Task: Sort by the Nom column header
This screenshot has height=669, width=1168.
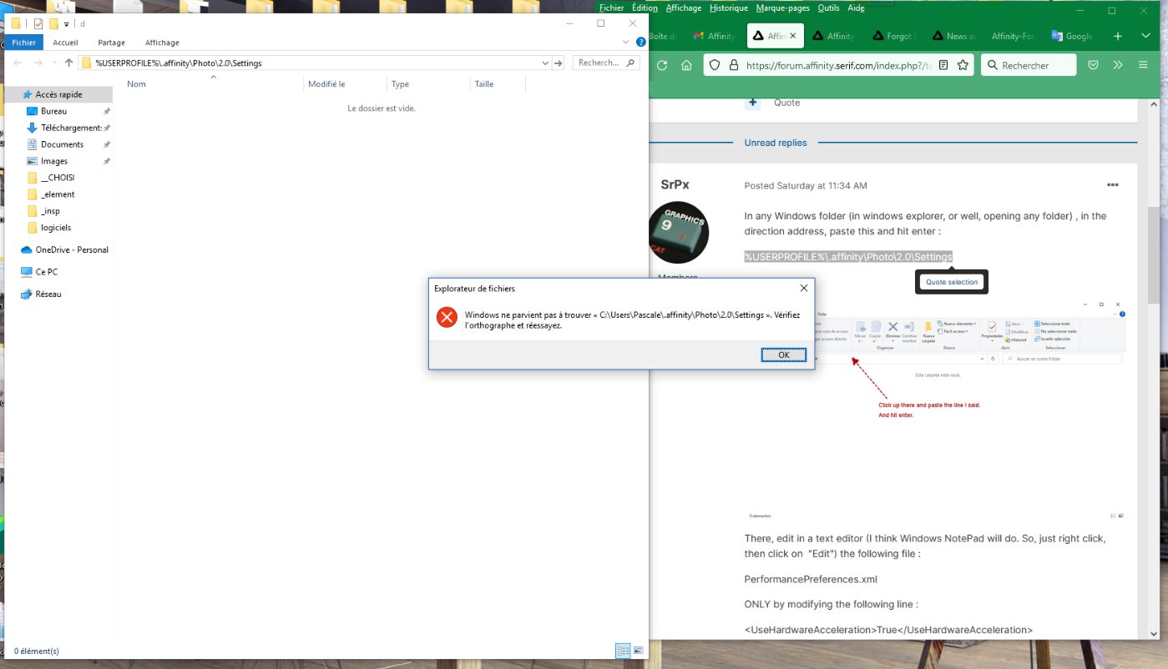Action: [212, 84]
